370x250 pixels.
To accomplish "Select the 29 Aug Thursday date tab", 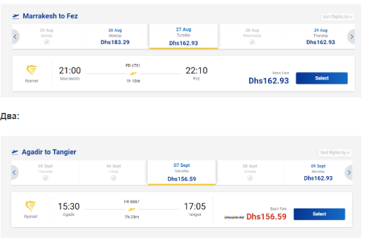I will [320, 37].
